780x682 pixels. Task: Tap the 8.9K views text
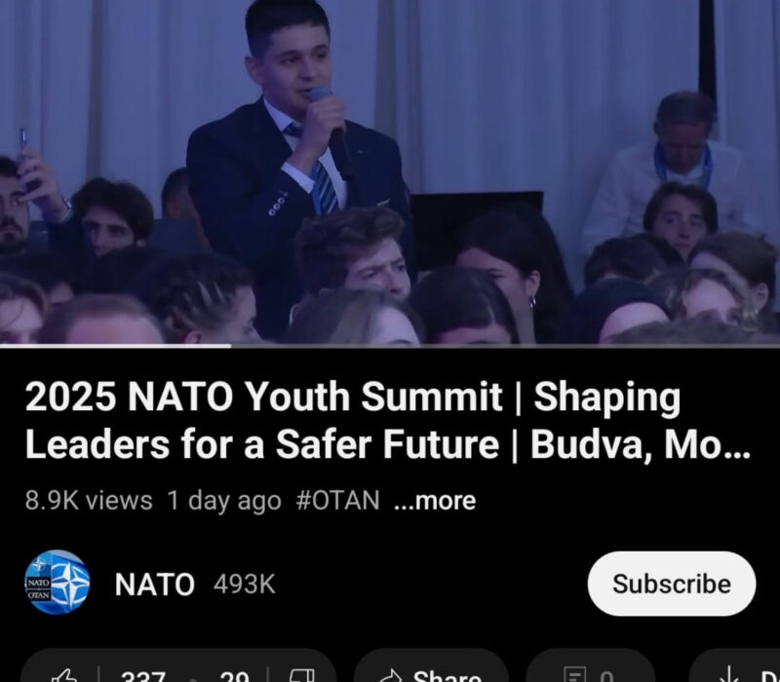click(x=89, y=500)
